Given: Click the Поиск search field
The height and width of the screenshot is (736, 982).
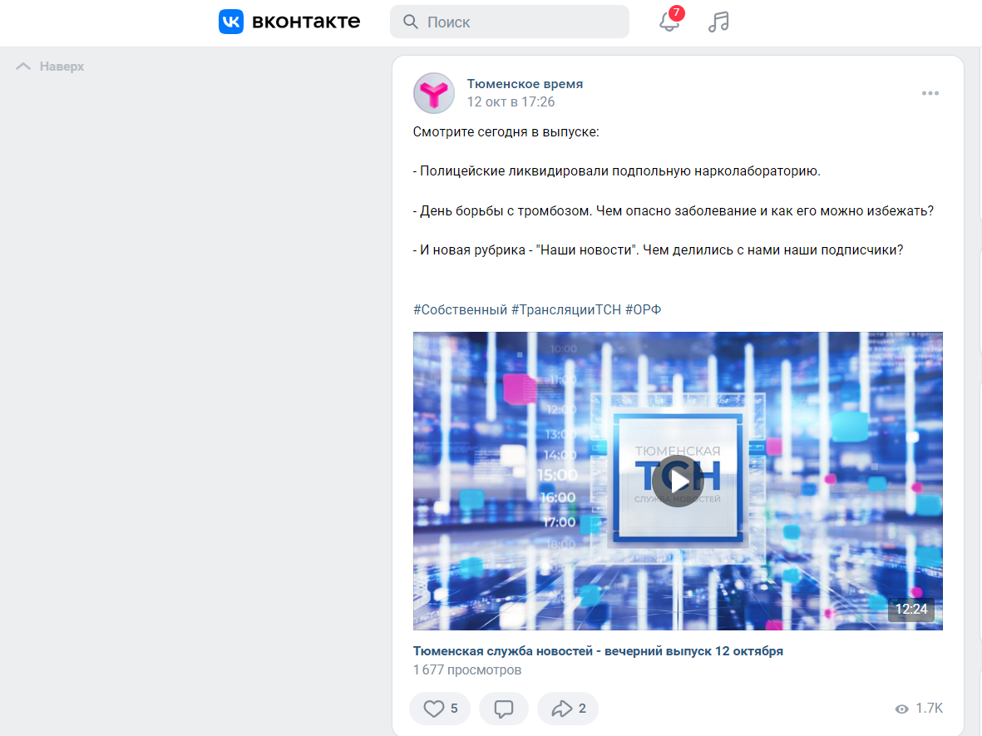Looking at the screenshot, I should click(x=509, y=22).
